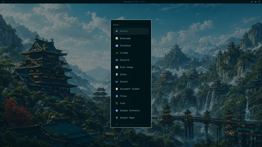Viewport: 262px width, 147px height.
Task: Select the 'cliamp' text label
Action: point(124,53)
